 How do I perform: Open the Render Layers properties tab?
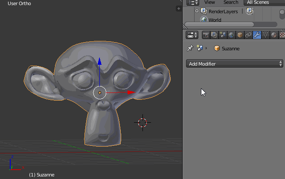(214, 35)
